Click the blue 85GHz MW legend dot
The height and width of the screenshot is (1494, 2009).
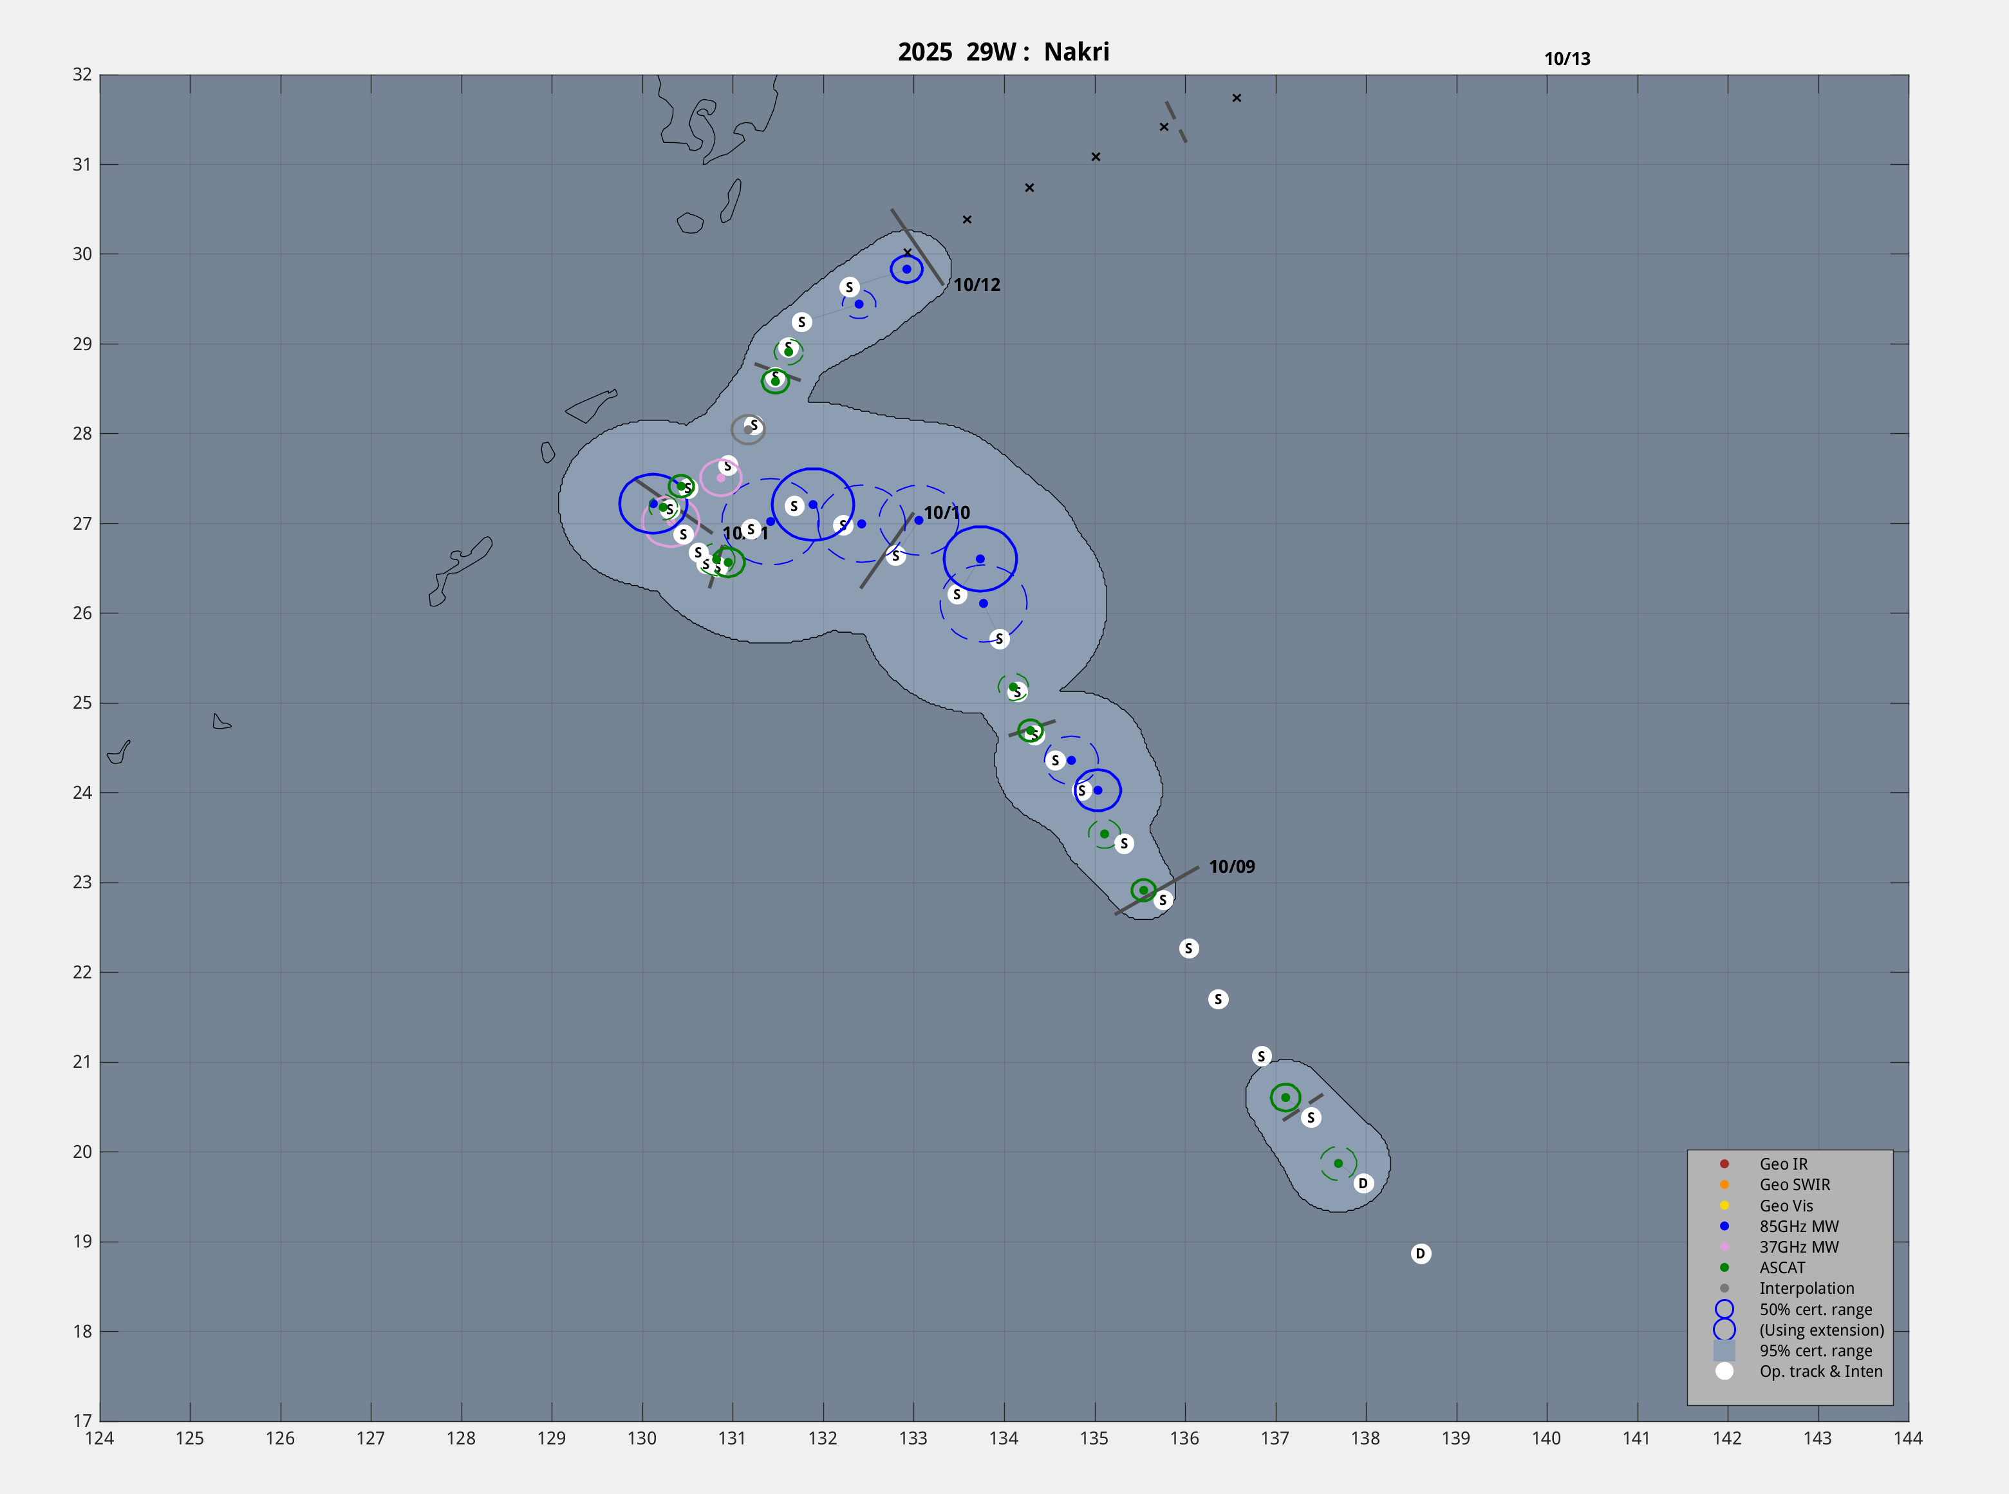click(1724, 1226)
